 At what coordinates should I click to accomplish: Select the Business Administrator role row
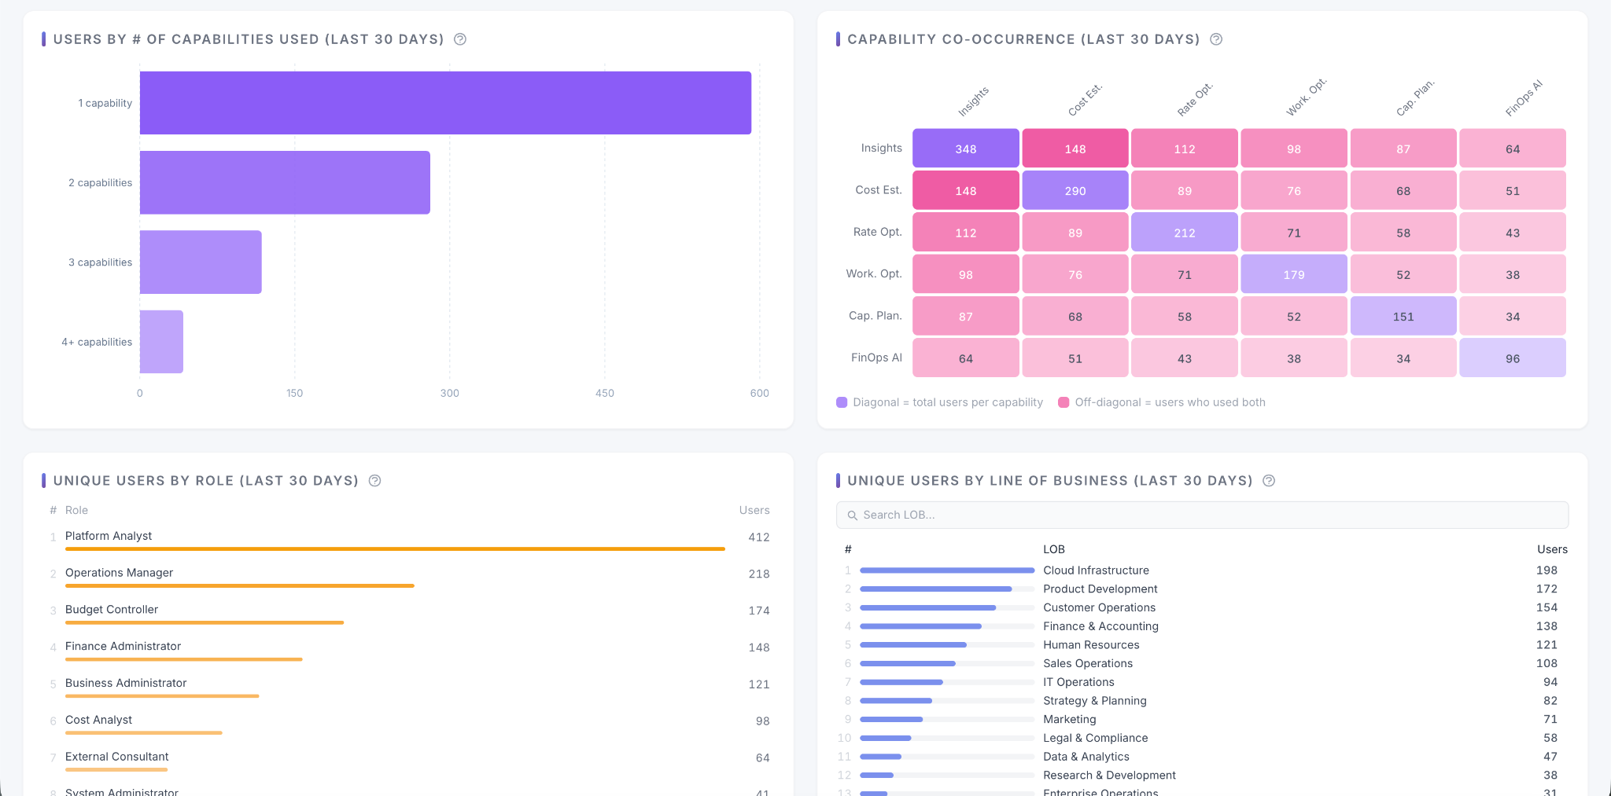coord(409,687)
